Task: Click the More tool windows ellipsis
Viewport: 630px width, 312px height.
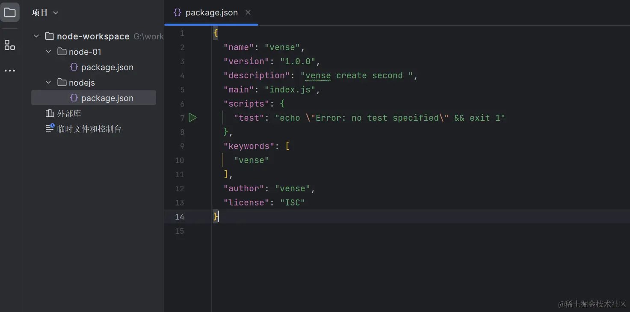Action: (x=10, y=71)
